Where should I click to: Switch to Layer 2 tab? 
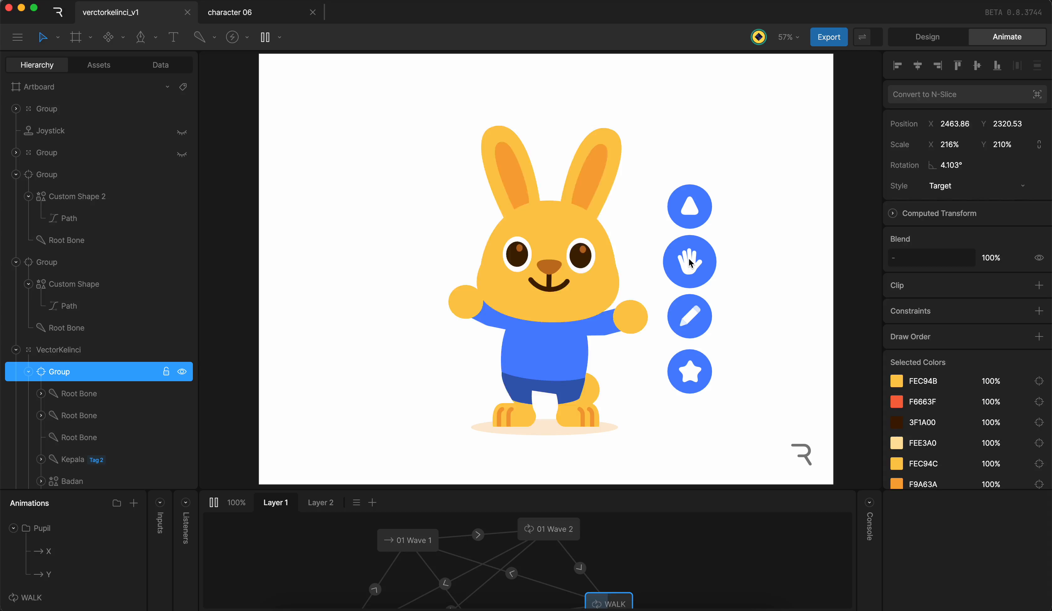pyautogui.click(x=321, y=502)
